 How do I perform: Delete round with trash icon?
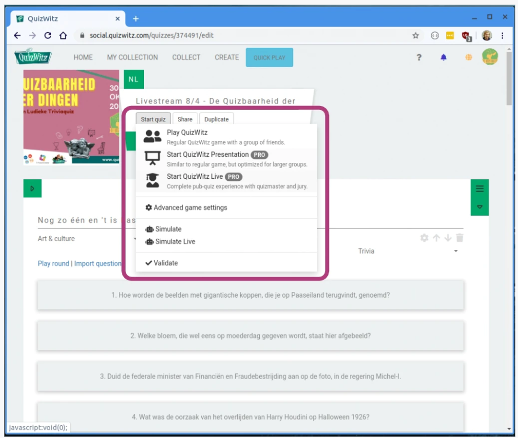coord(460,238)
